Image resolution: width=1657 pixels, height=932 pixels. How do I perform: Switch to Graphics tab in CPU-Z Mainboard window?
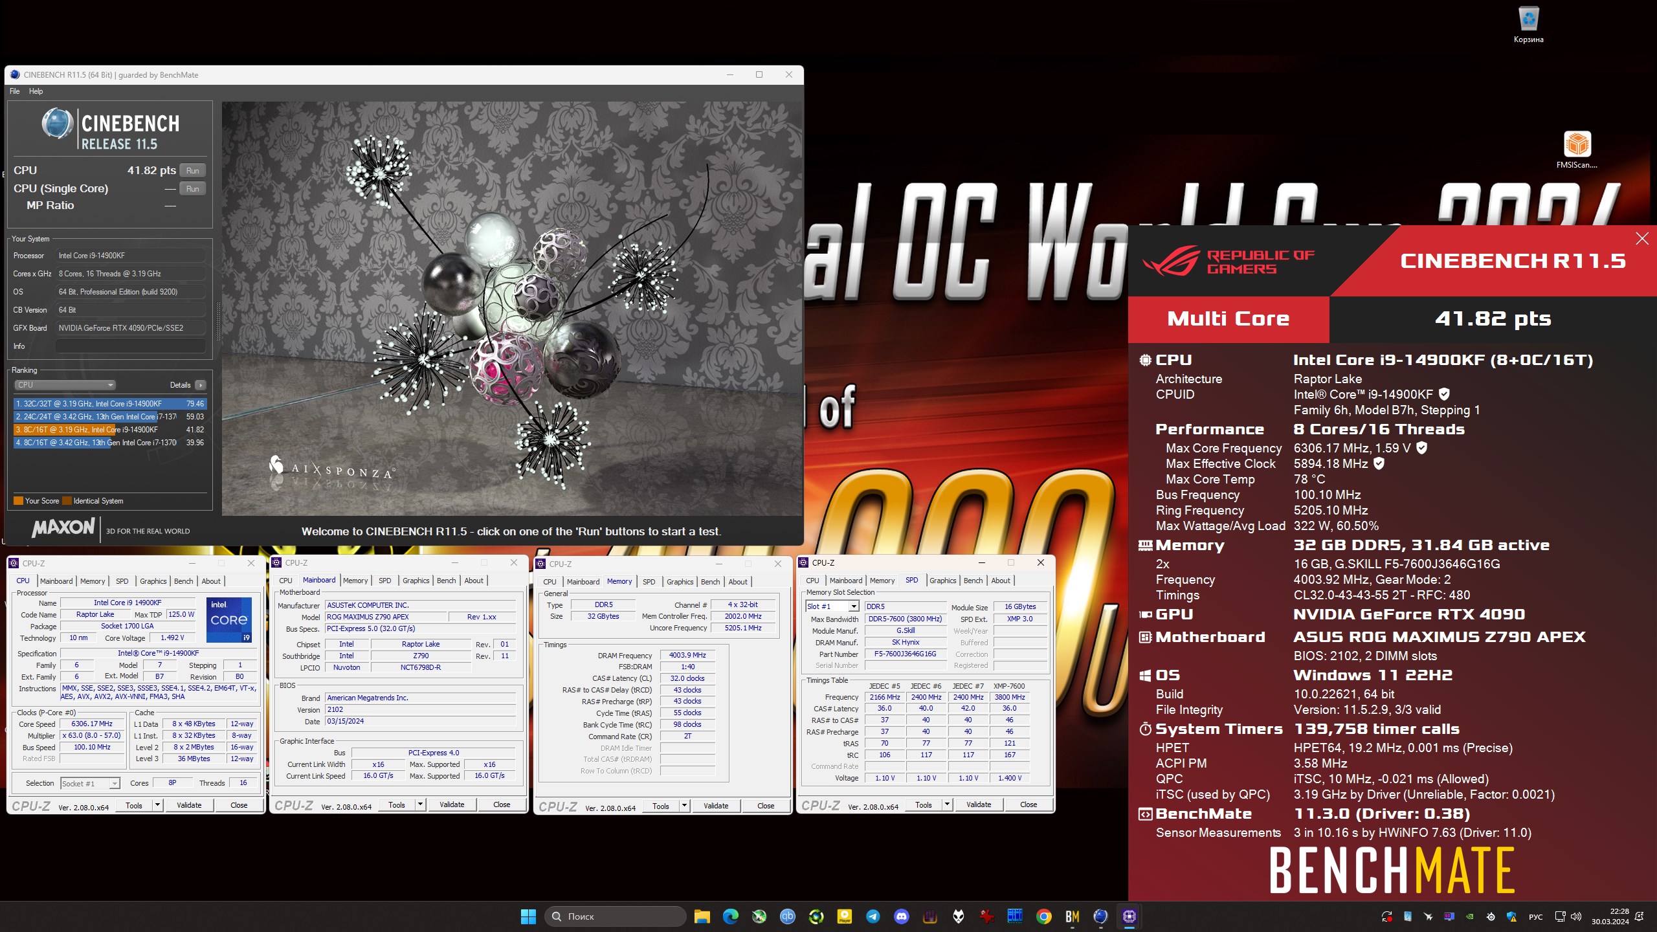(x=416, y=581)
